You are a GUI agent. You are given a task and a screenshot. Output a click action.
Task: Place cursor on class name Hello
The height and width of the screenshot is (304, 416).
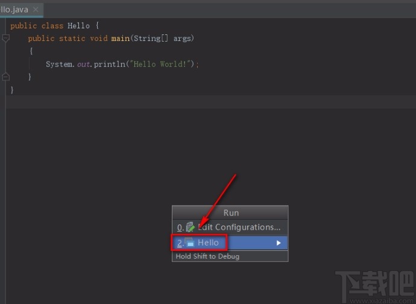(x=78, y=25)
